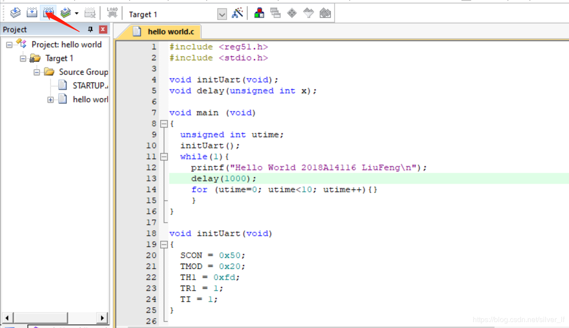Click the LOAD download-to-flash icon
The image size is (569, 328).
click(112, 13)
